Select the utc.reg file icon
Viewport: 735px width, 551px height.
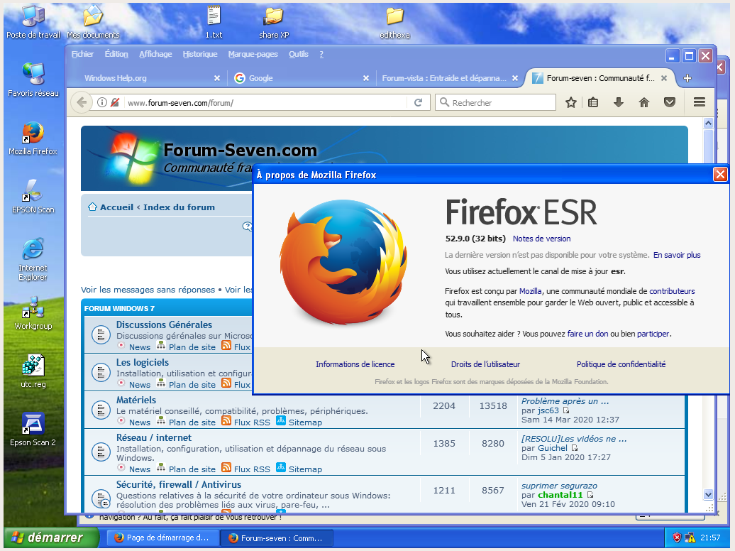click(x=33, y=371)
